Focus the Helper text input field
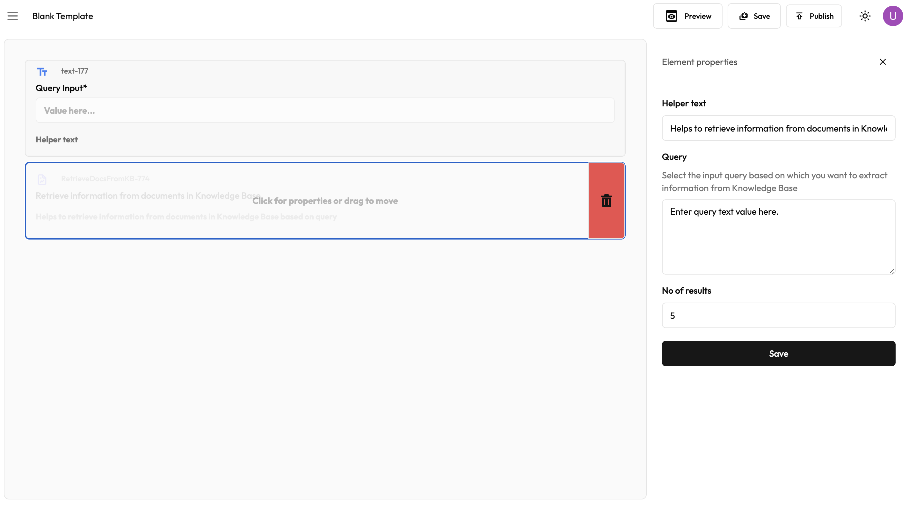The image size is (916, 516). pyautogui.click(x=778, y=128)
